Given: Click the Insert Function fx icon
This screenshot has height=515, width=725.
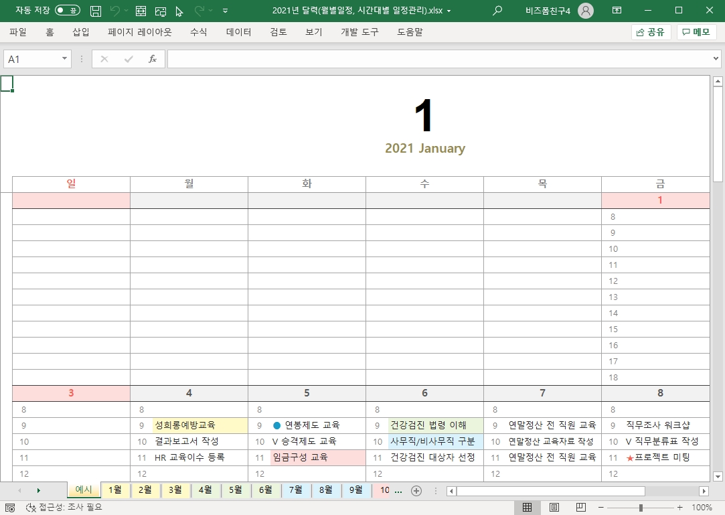Looking at the screenshot, I should [x=153, y=59].
